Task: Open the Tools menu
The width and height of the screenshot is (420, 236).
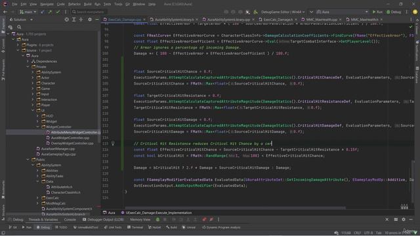Action: tap(118, 4)
